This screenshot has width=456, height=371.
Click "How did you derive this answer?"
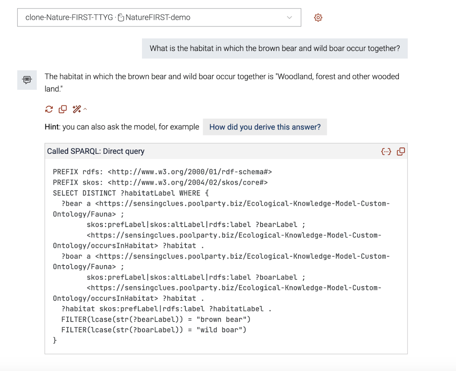coord(265,127)
